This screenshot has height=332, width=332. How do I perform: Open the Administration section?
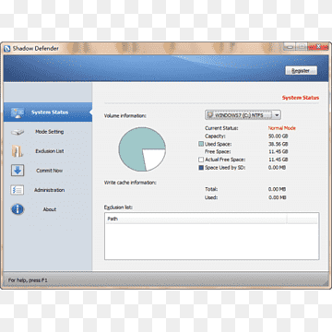tap(48, 190)
